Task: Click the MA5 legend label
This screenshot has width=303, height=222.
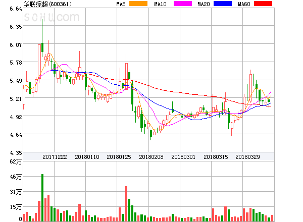Action: (121, 4)
